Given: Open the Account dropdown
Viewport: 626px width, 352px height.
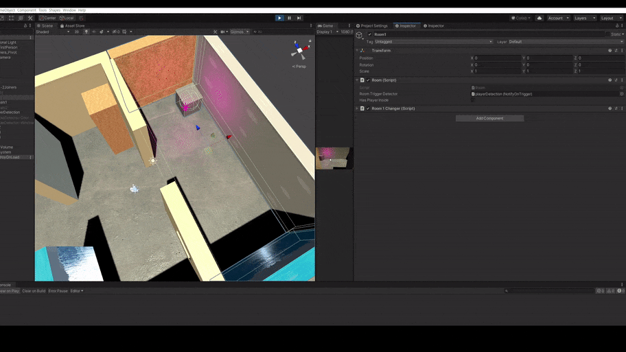Looking at the screenshot, I should [x=558, y=18].
